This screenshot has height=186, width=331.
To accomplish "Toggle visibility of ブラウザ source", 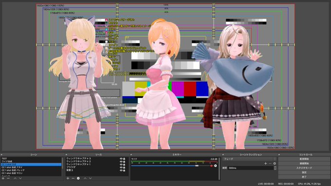I will tap(121, 168).
